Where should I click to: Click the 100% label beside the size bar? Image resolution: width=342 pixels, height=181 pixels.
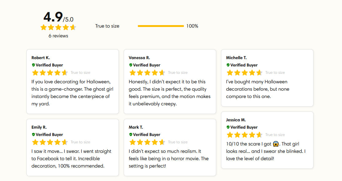click(x=192, y=26)
